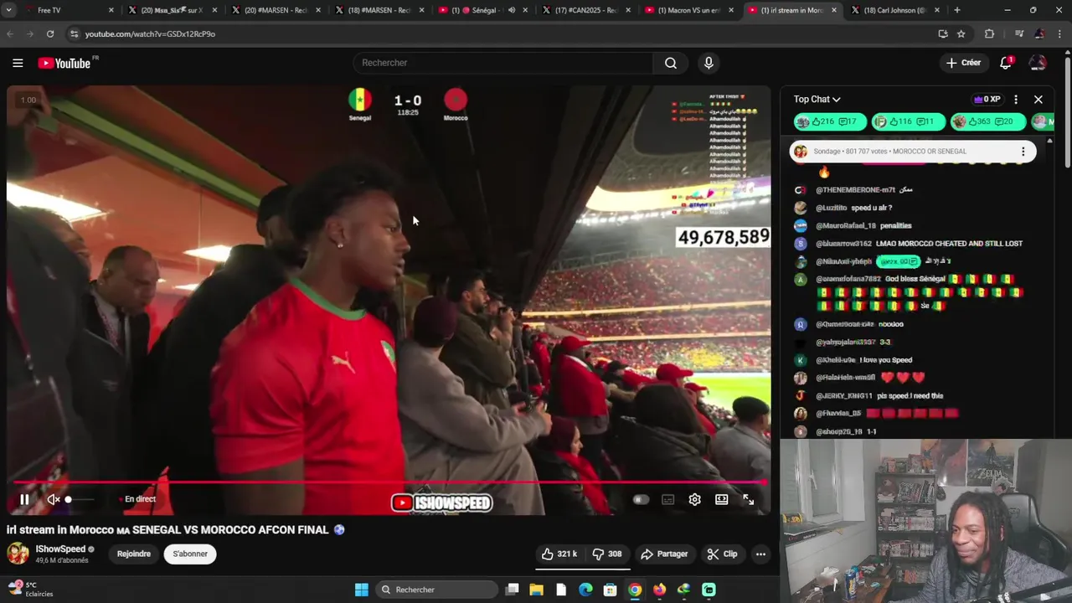Open tab search dropdown arrow
This screenshot has height=603, width=1072.
pyautogui.click(x=8, y=10)
